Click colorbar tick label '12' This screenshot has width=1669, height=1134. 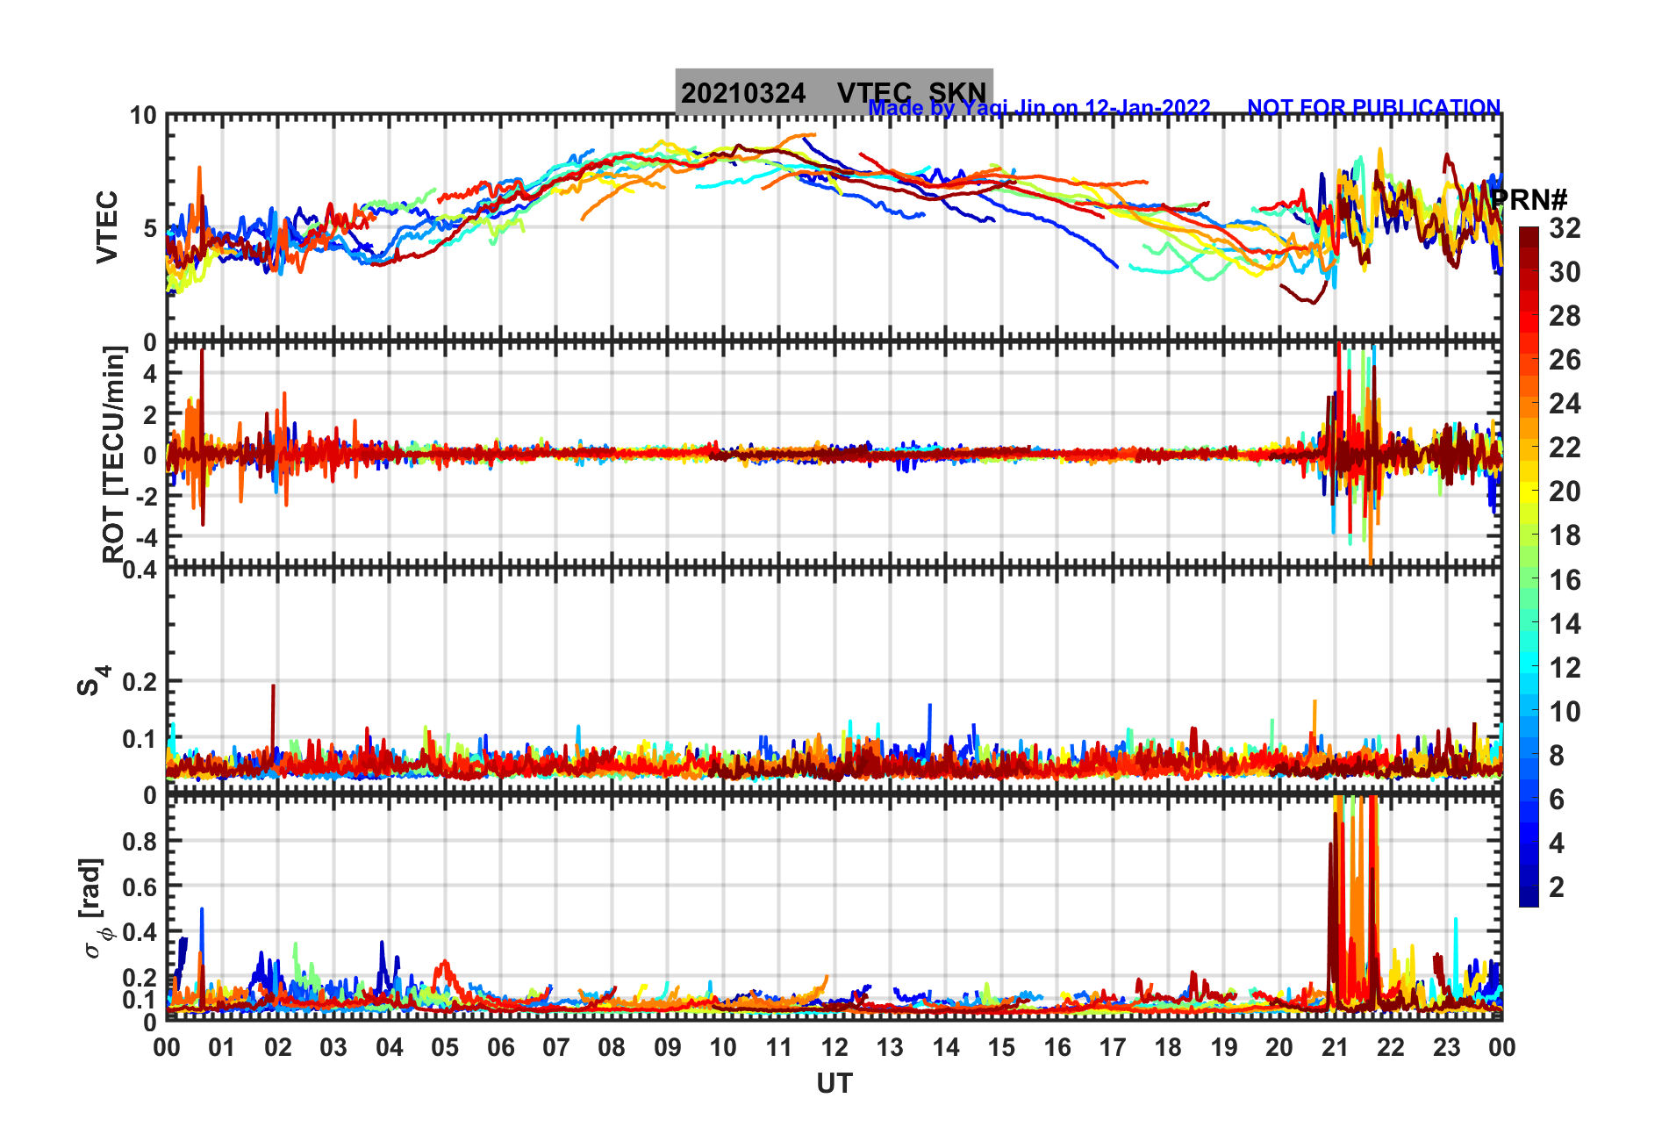[x=1565, y=668]
